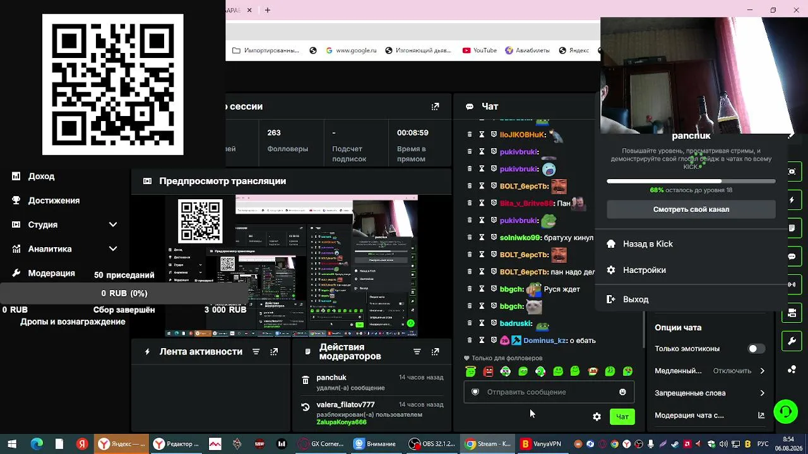Open the YouTube bookmark
The image size is (808, 454).
[x=480, y=50]
